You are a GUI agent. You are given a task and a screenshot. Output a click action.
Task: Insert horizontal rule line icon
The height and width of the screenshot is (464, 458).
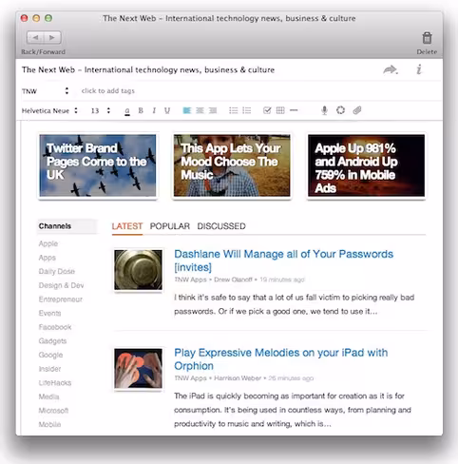[x=294, y=110]
